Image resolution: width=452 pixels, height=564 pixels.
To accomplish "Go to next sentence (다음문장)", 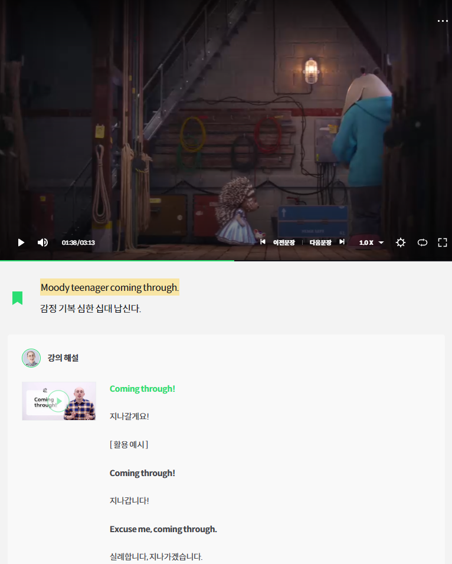I will [x=320, y=242].
